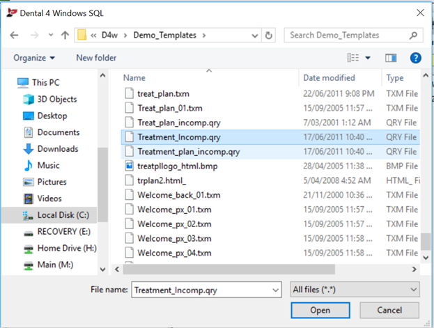Screen dimensions: 434x328
Task: Select the file Treatment_plan_incomp.qry
Action: [189, 152]
